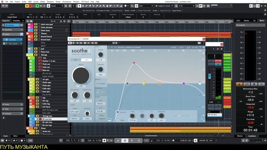Screen dimensions: 267x150
Task: Collapse the Pianos folder track
Action: tap(28, 33)
